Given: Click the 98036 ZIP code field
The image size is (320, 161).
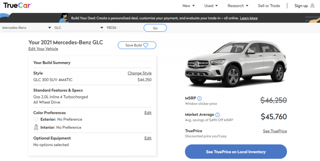Looking at the screenshot, I should point(124,28).
